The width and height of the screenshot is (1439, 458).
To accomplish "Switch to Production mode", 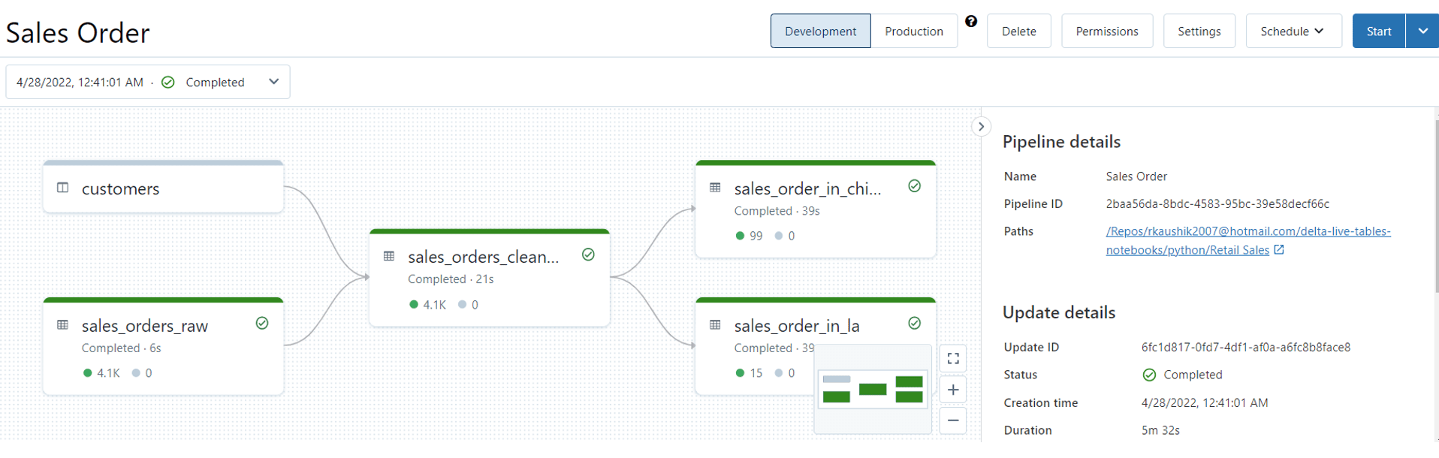I will (x=913, y=32).
